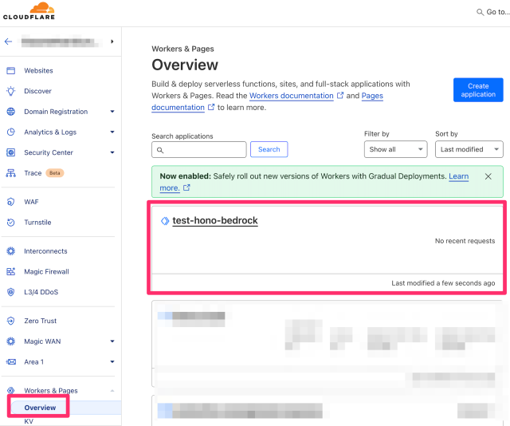The height and width of the screenshot is (426, 510).
Task: Click Last modified a few seconds ago
Action: pos(443,283)
